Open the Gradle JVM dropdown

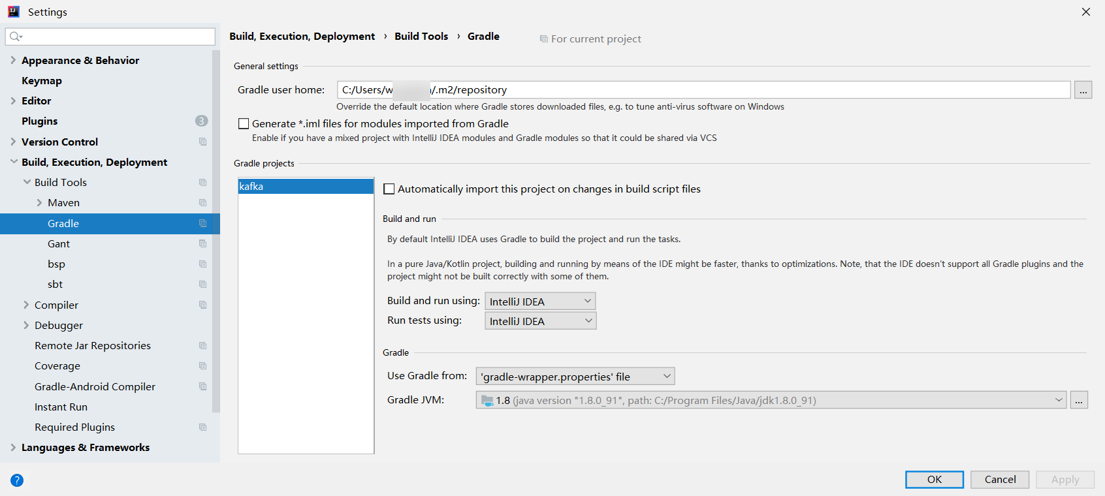[771, 400]
